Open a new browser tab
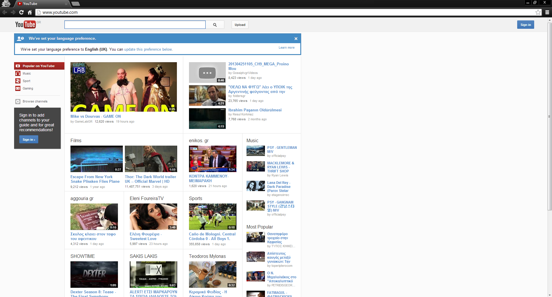This screenshot has height=297, width=552. (76, 4)
